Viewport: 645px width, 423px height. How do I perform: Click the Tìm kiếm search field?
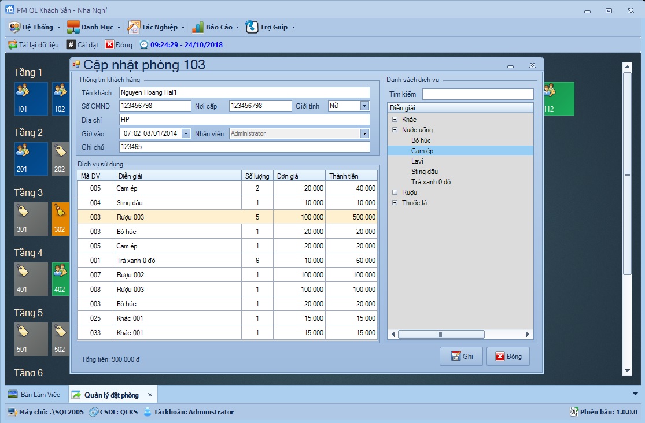point(477,94)
